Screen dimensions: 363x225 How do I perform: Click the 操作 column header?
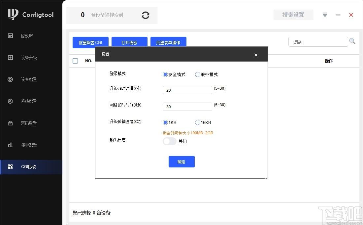point(328,61)
